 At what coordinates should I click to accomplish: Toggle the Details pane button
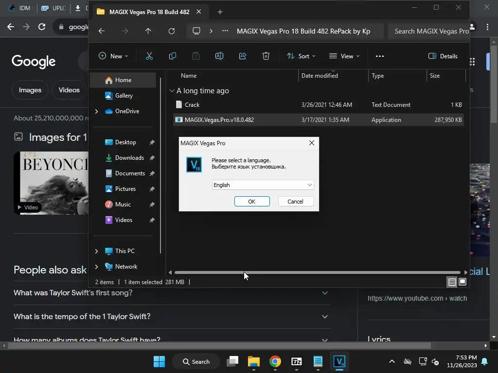click(443, 56)
